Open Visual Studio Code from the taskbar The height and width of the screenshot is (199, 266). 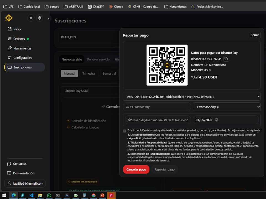tap(31, 195)
